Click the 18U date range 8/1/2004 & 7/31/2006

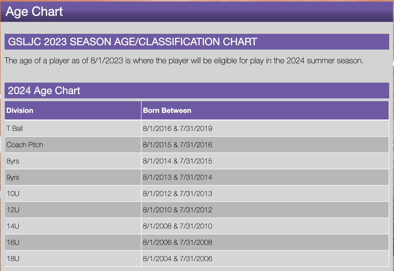coord(177,259)
